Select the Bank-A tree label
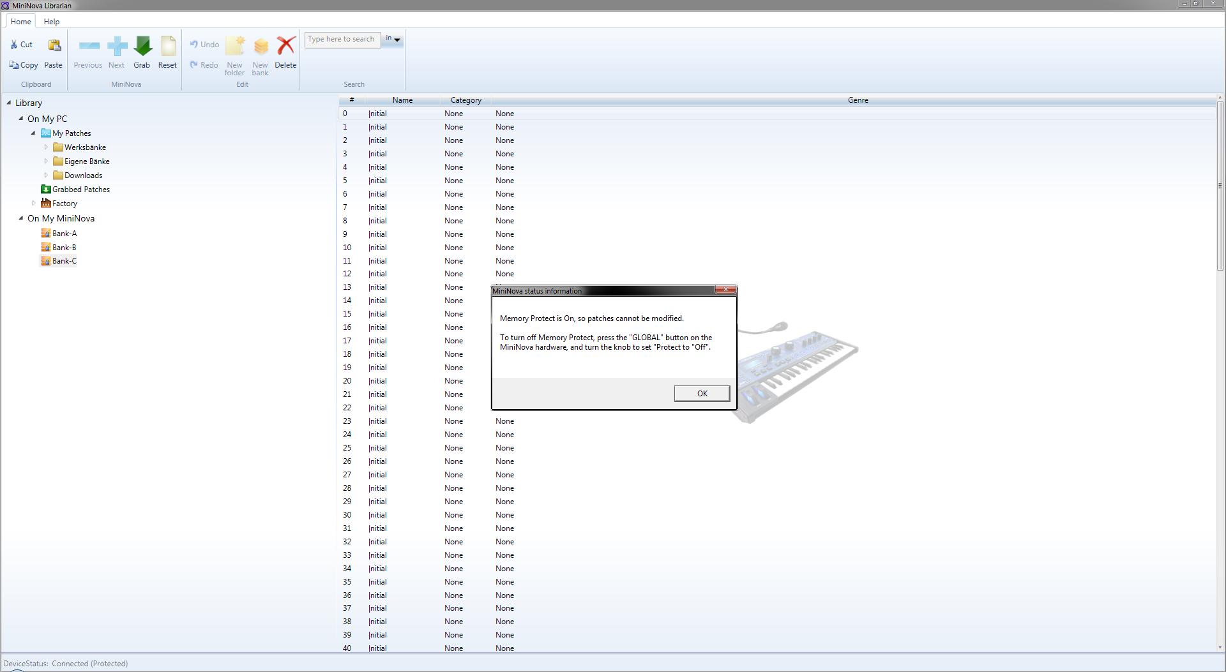Screen dimensions: 1226x672 [x=64, y=234]
